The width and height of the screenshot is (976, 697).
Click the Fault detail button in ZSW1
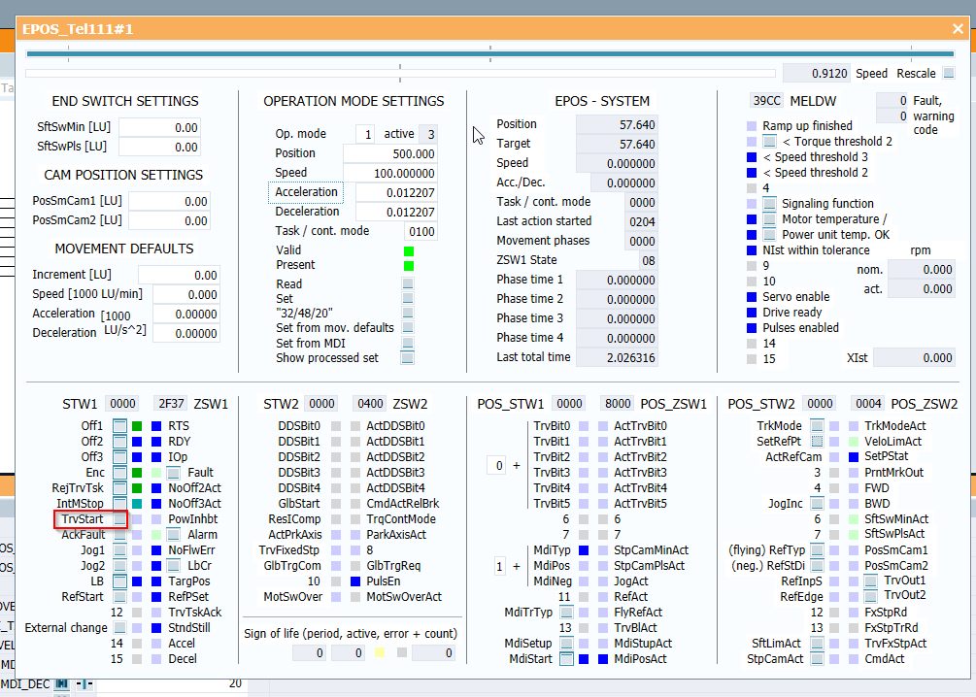pyautogui.click(x=174, y=473)
